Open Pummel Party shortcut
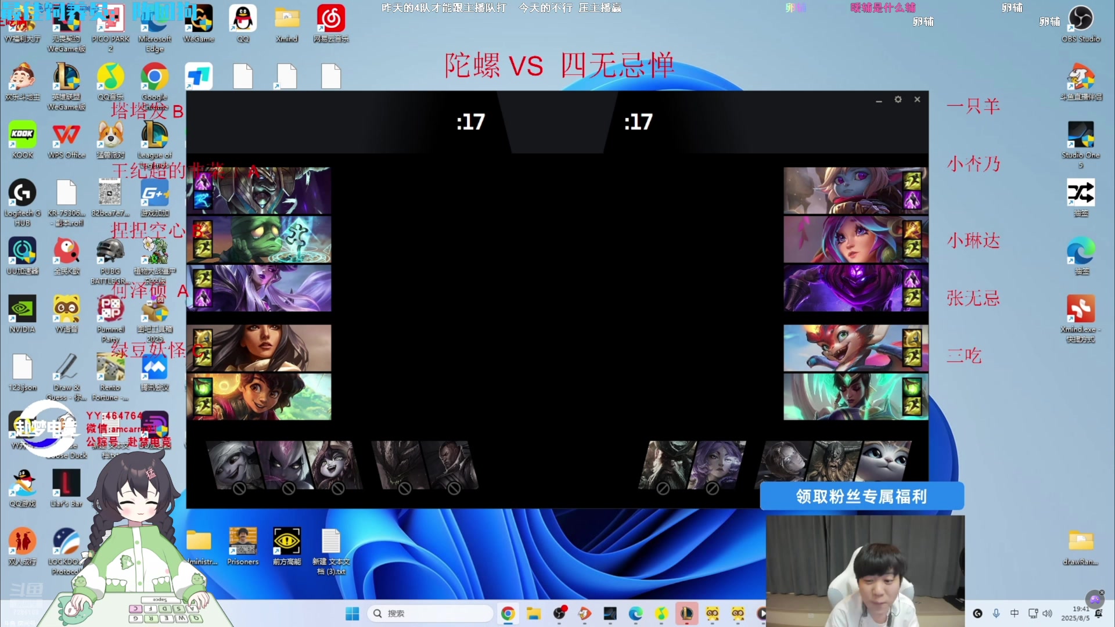1115x627 pixels. [x=110, y=319]
